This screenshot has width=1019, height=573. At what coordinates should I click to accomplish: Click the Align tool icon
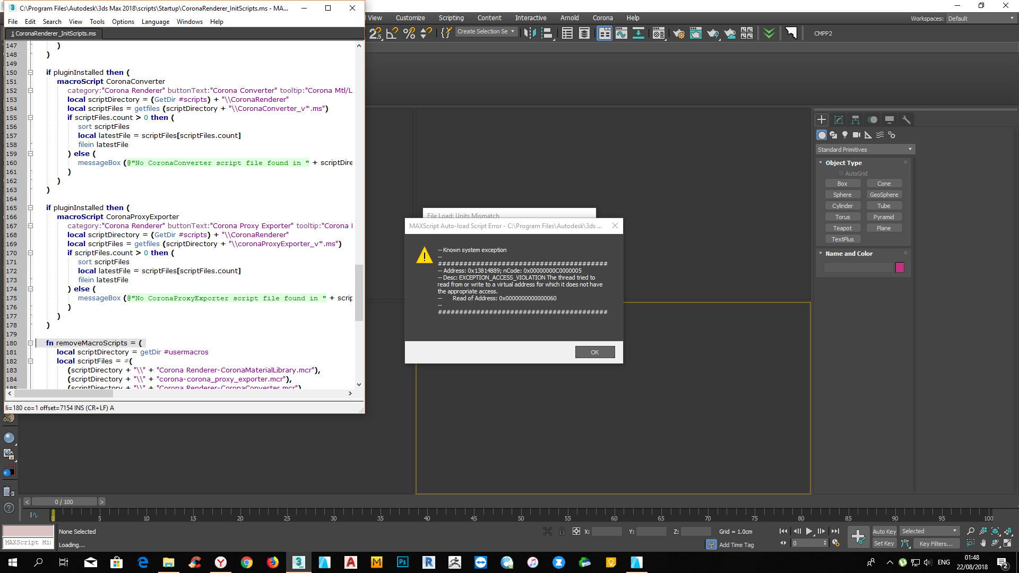[x=547, y=33]
